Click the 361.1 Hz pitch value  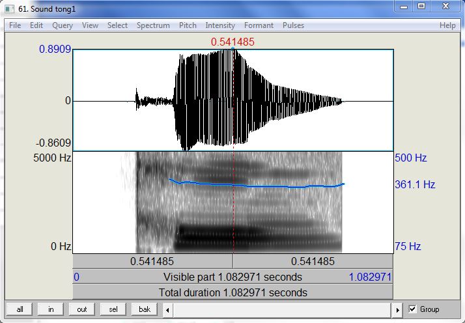point(415,184)
